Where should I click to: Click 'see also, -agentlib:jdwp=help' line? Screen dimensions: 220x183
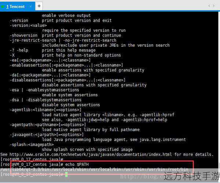click(x=104, y=120)
